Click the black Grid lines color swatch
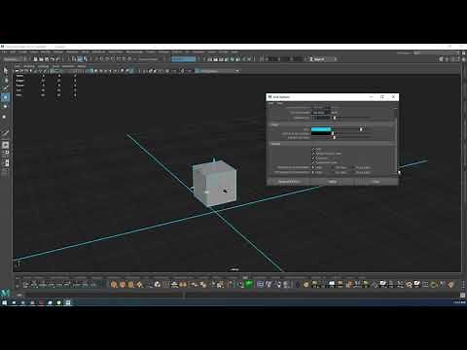Image resolution: width=467 pixels, height=350 pixels. pos(321,133)
